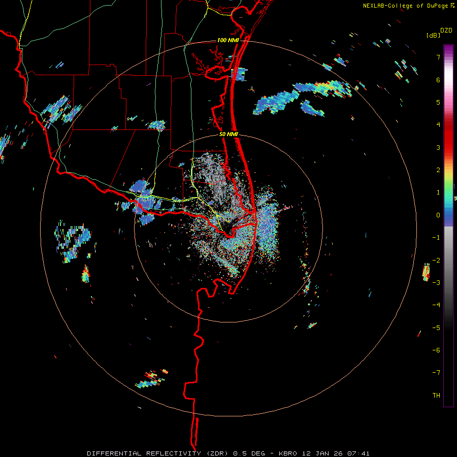Click the "50 NMI" range ring label
This screenshot has height=457, width=457.
click(x=228, y=135)
